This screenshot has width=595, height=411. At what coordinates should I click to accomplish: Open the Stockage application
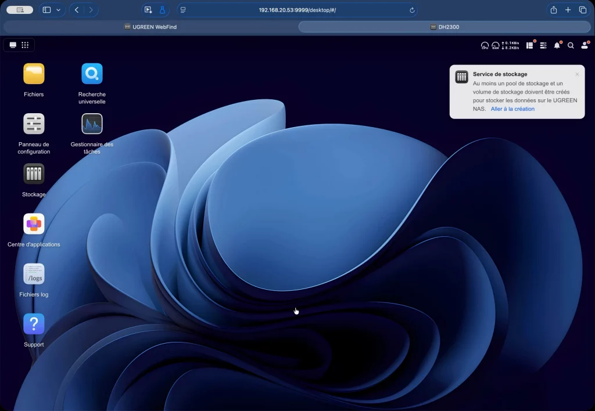click(x=33, y=174)
